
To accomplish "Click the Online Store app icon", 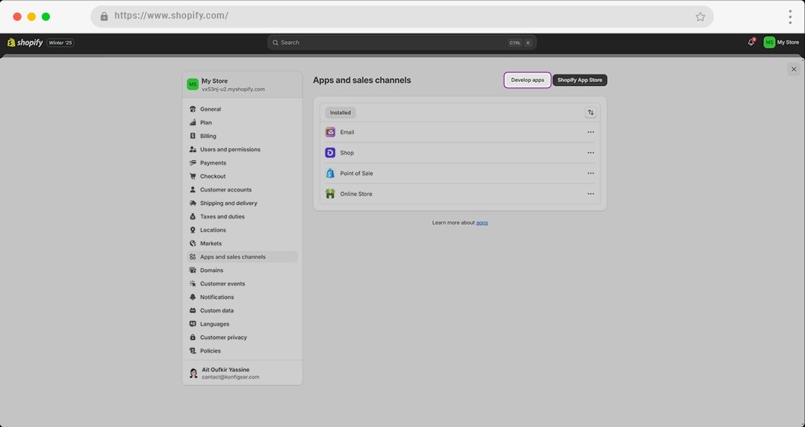I will 330,194.
